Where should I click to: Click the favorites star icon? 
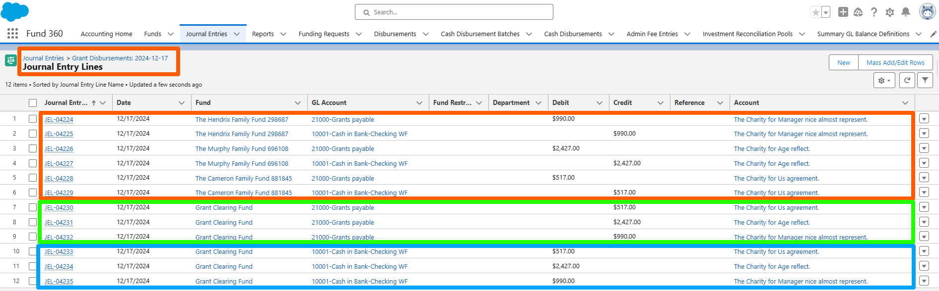click(815, 12)
